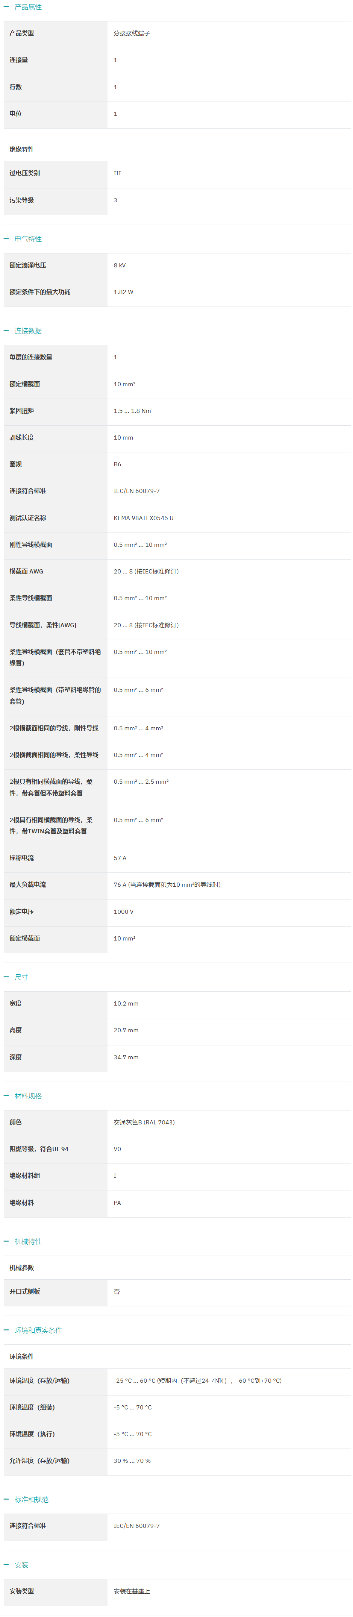
Task: Click the 测试认证名称 label
Action: 27,518
